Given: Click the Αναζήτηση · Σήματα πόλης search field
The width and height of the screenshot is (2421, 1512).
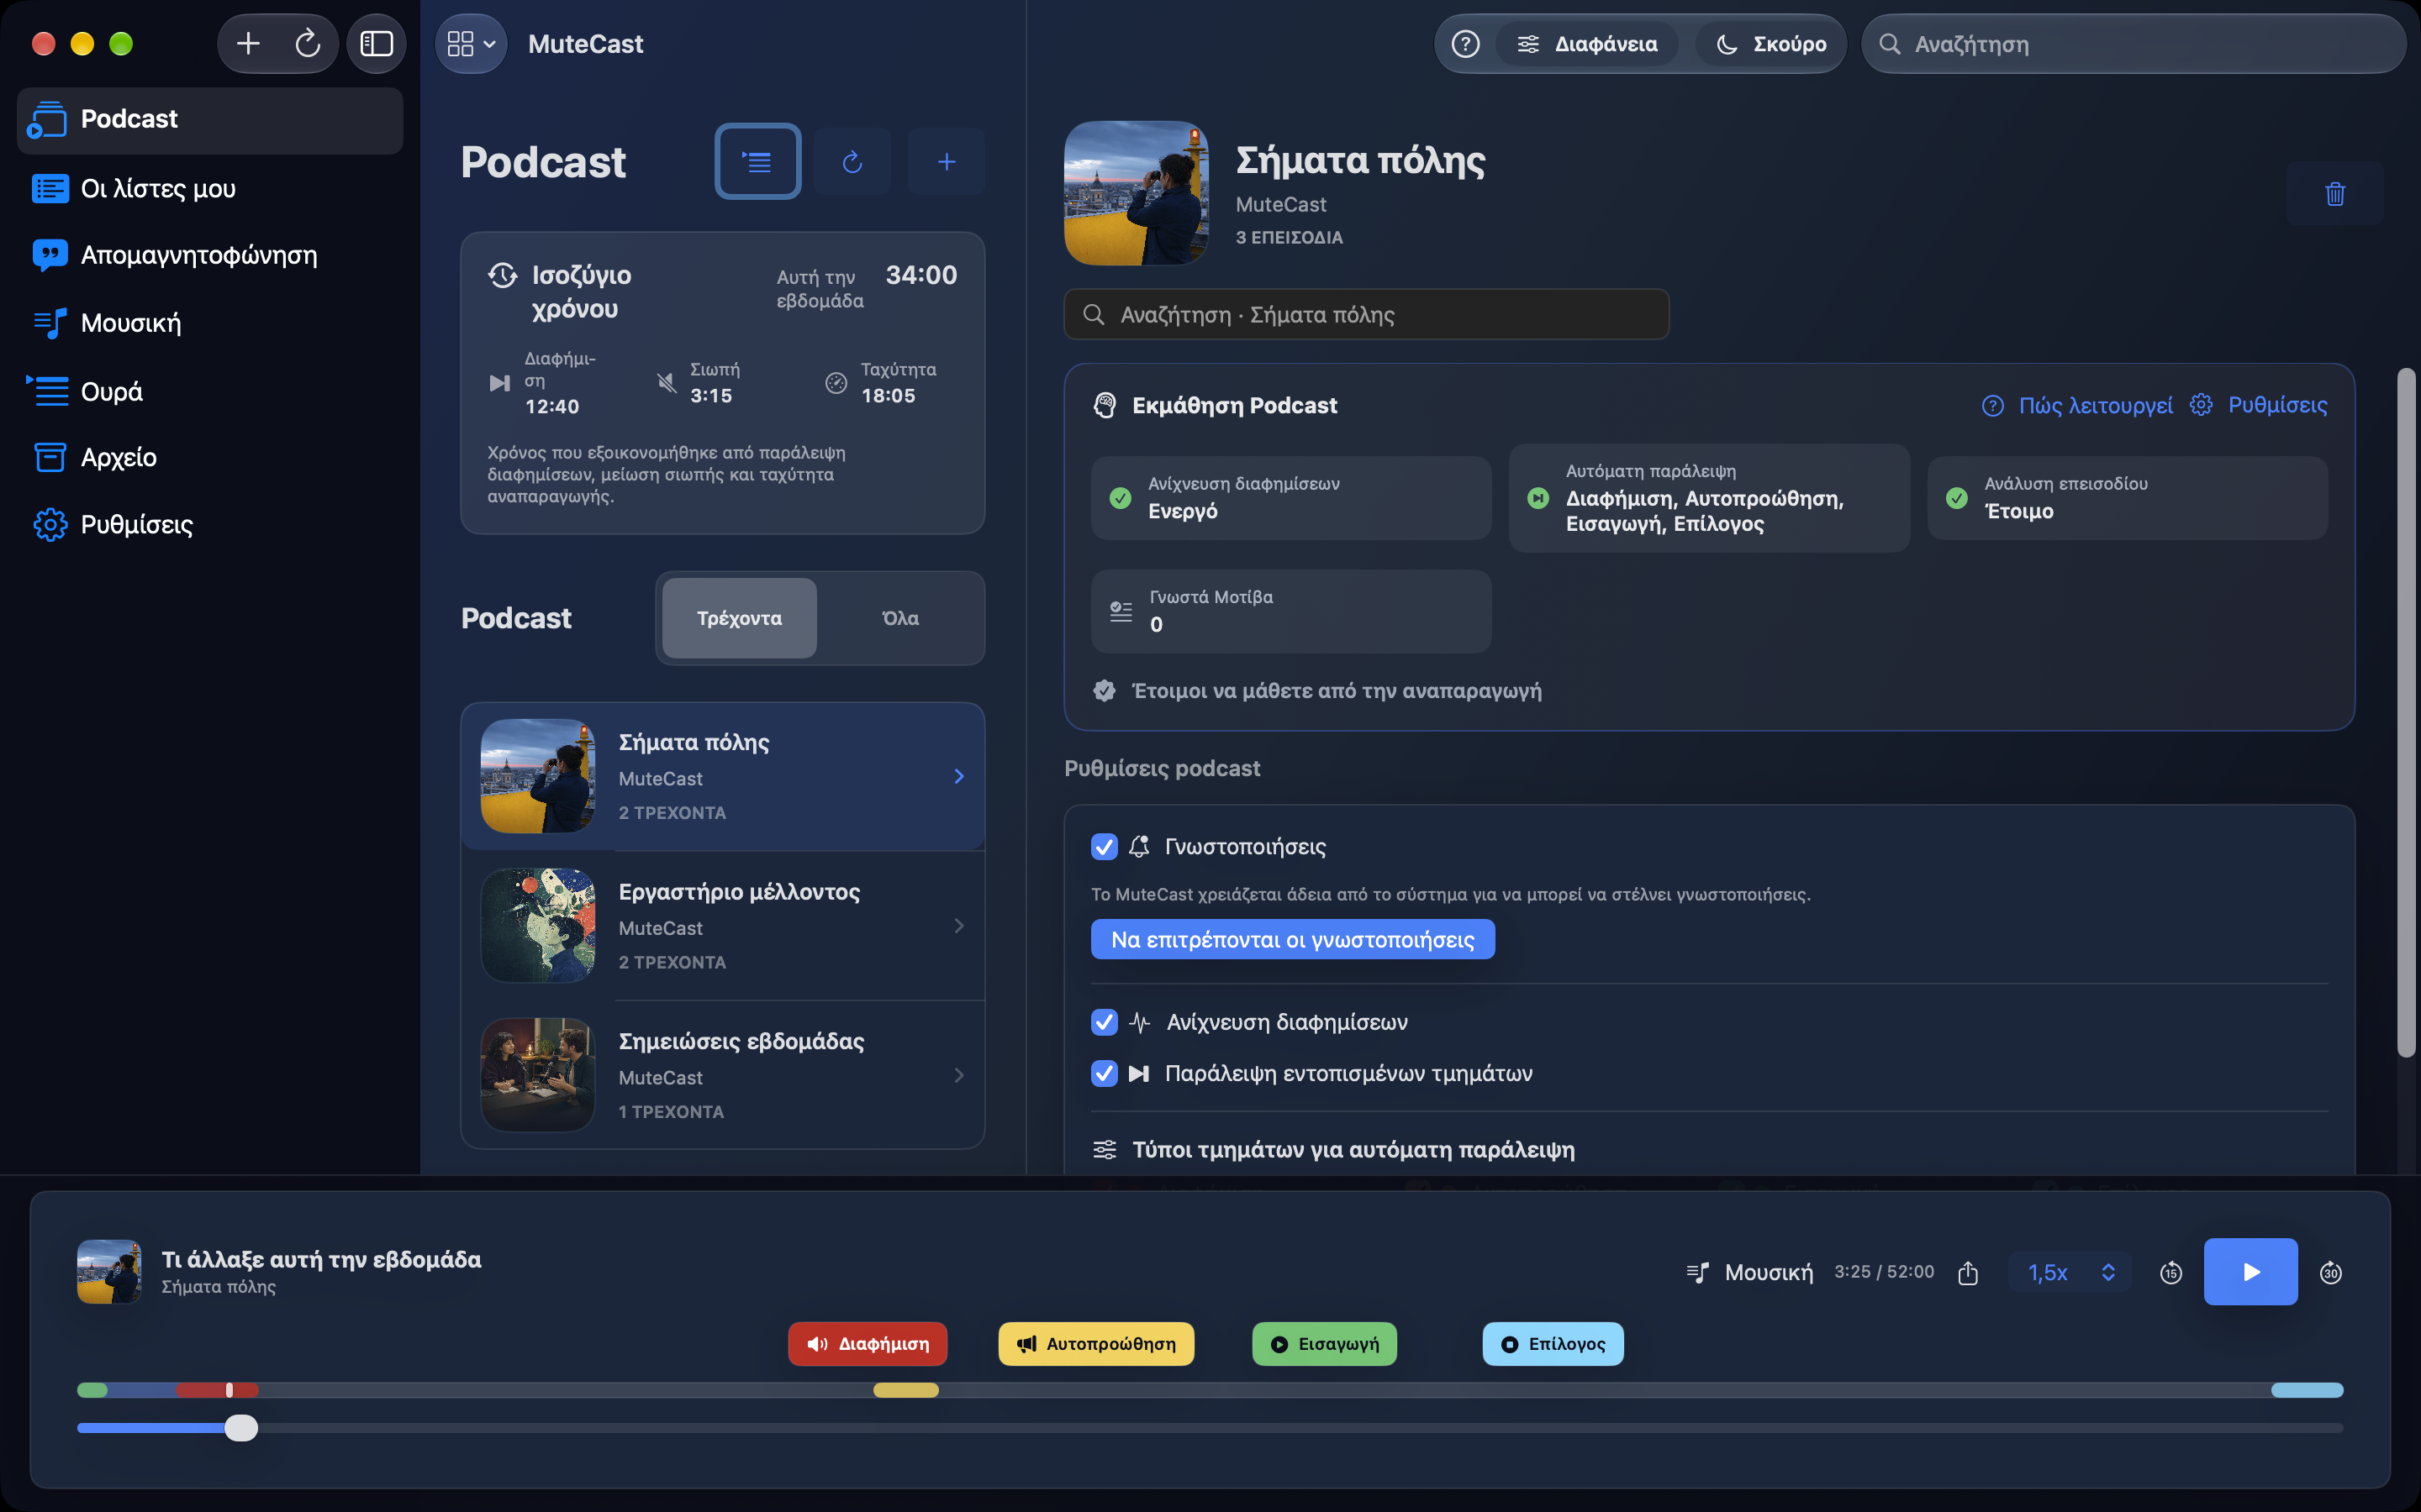Looking at the screenshot, I should click(x=1367, y=315).
